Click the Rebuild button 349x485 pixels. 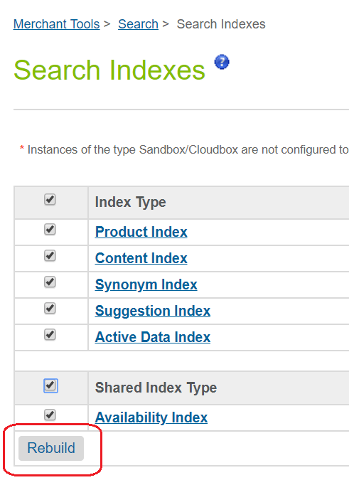point(51,448)
